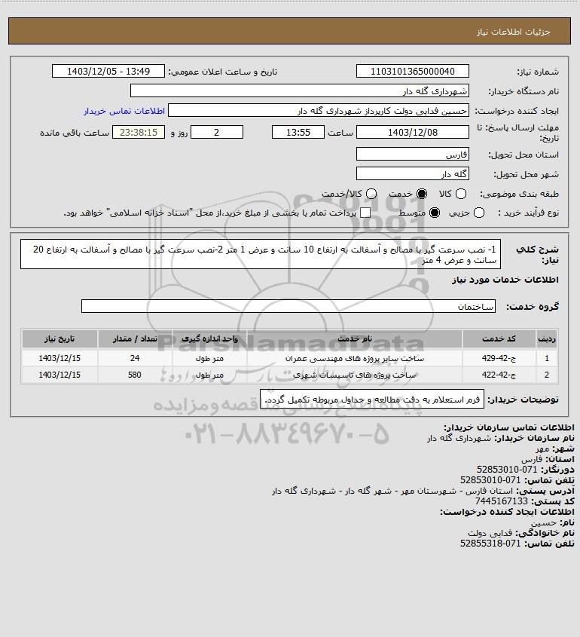Click the نام خدمت column header
Screen dimensions: 580x637
(x=355, y=338)
